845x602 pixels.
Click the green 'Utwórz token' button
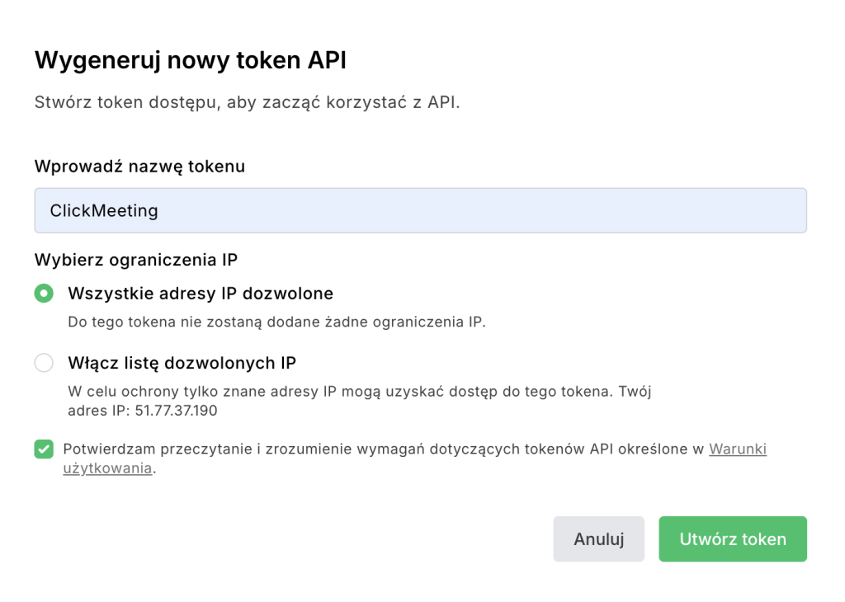coord(732,539)
